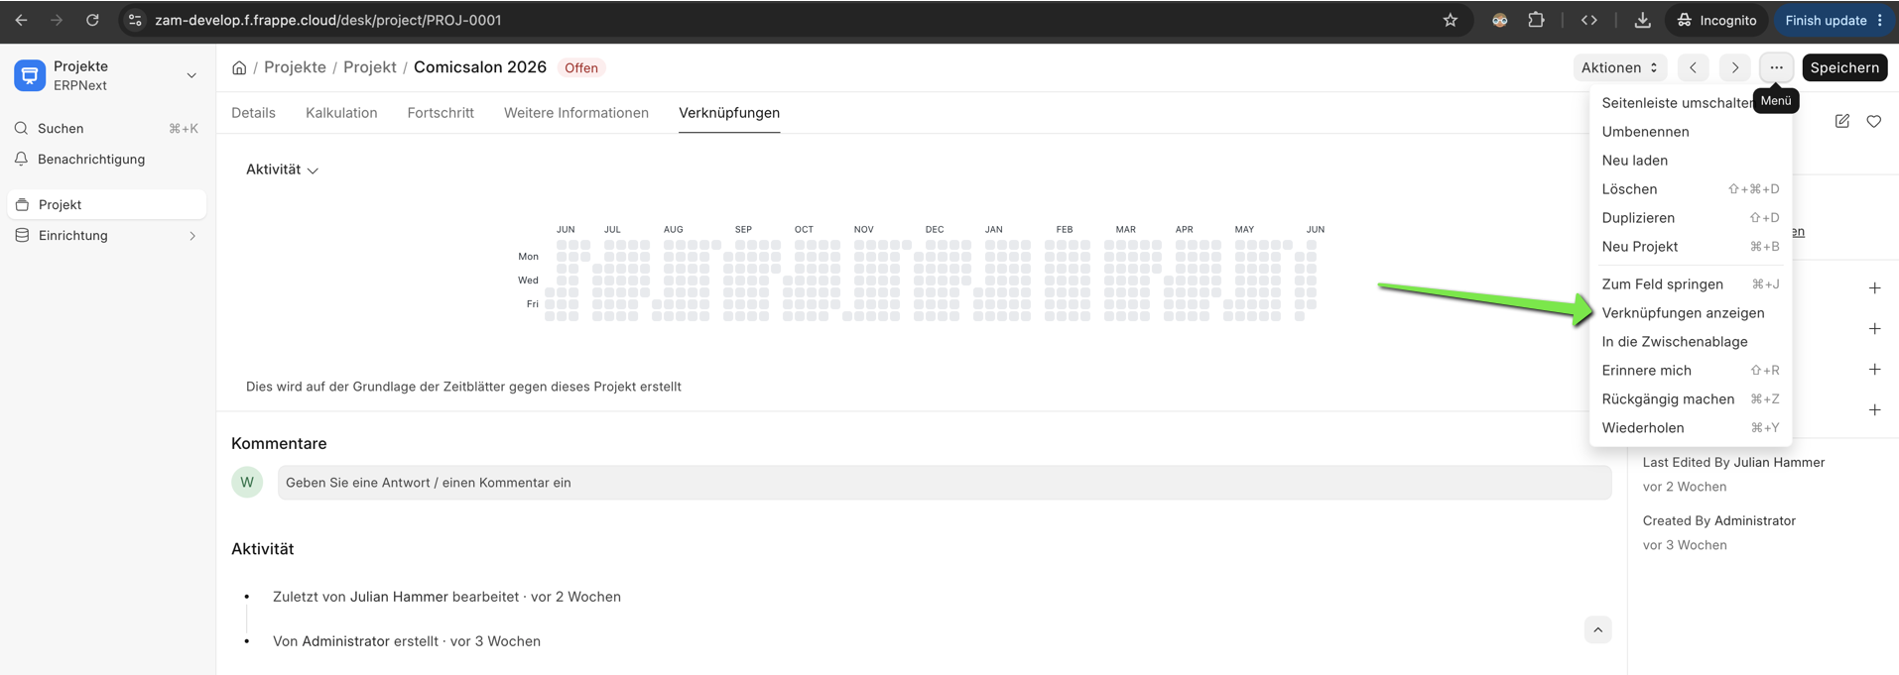This screenshot has height=675, width=1899.
Task: Switch to the Details tab
Action: click(x=253, y=113)
